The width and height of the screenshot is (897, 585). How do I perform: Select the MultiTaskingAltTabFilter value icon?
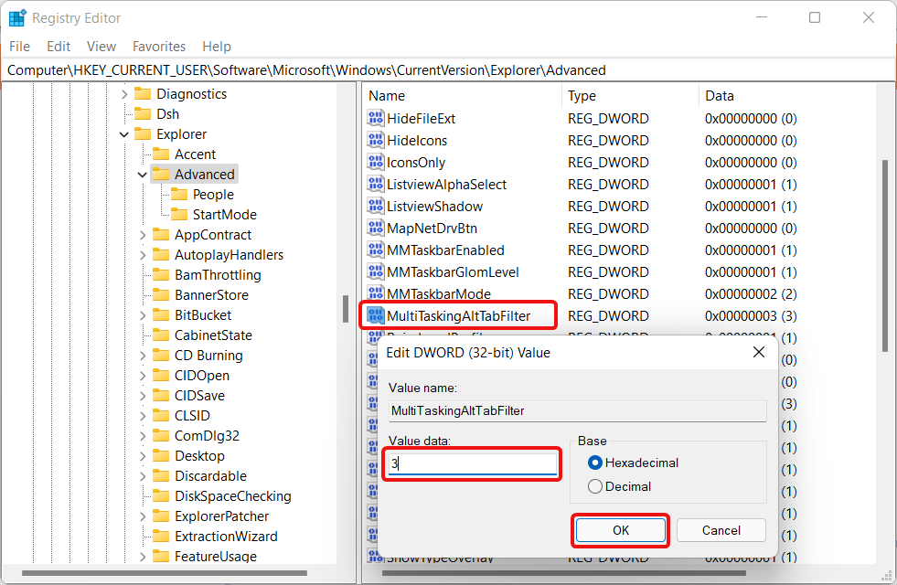375,315
